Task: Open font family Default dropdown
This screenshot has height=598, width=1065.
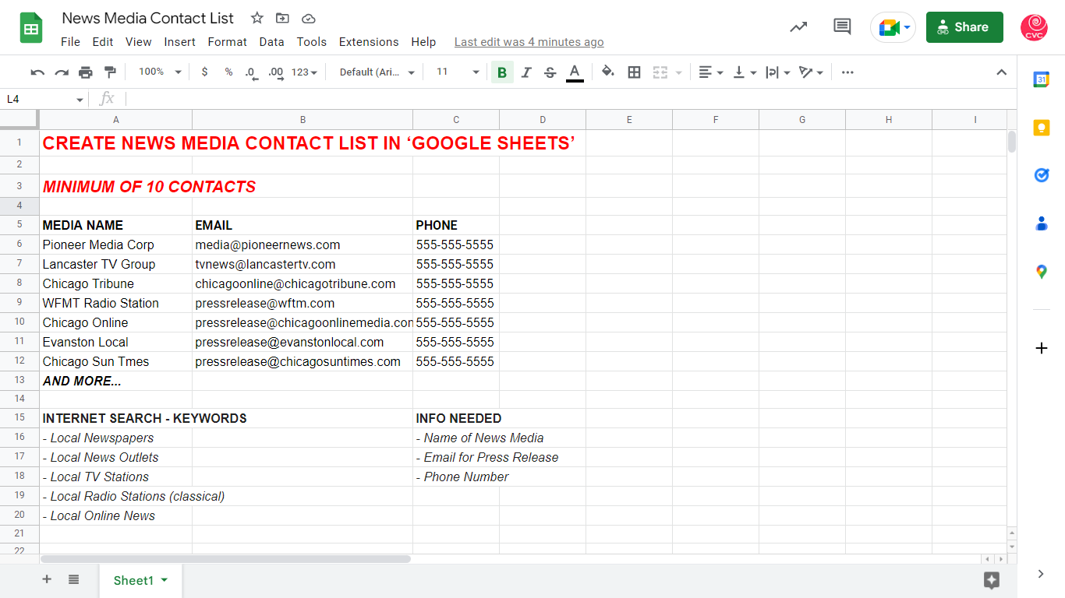Action: (x=377, y=72)
